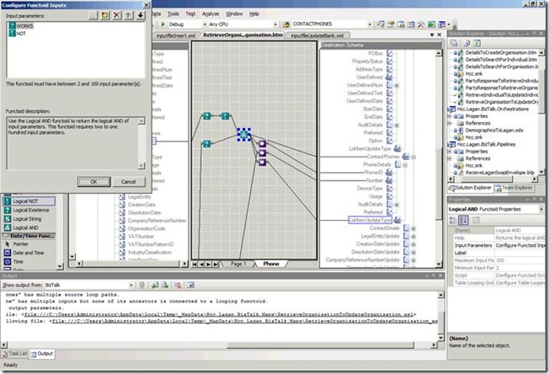
Task: Open the RetrieveOrganisationToUpdateOrganisation.xsl file link
Action: click(x=218, y=314)
